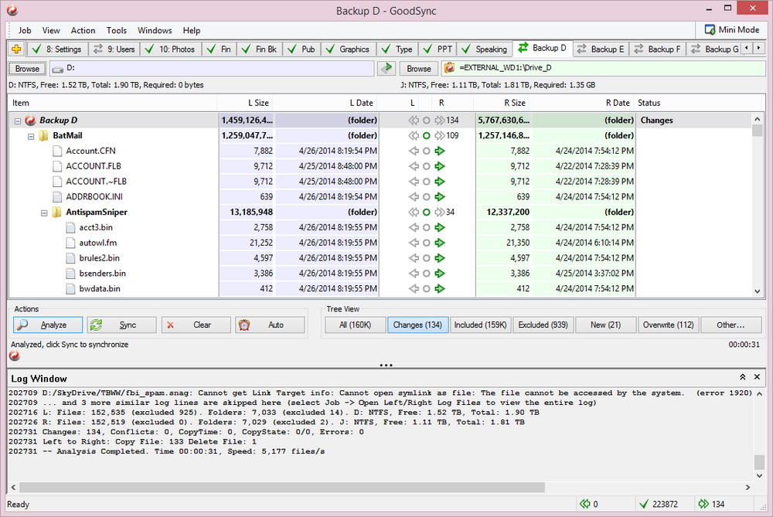Select do-nothing circle for autowl.fm row
The width and height of the screenshot is (773, 517).
(427, 243)
